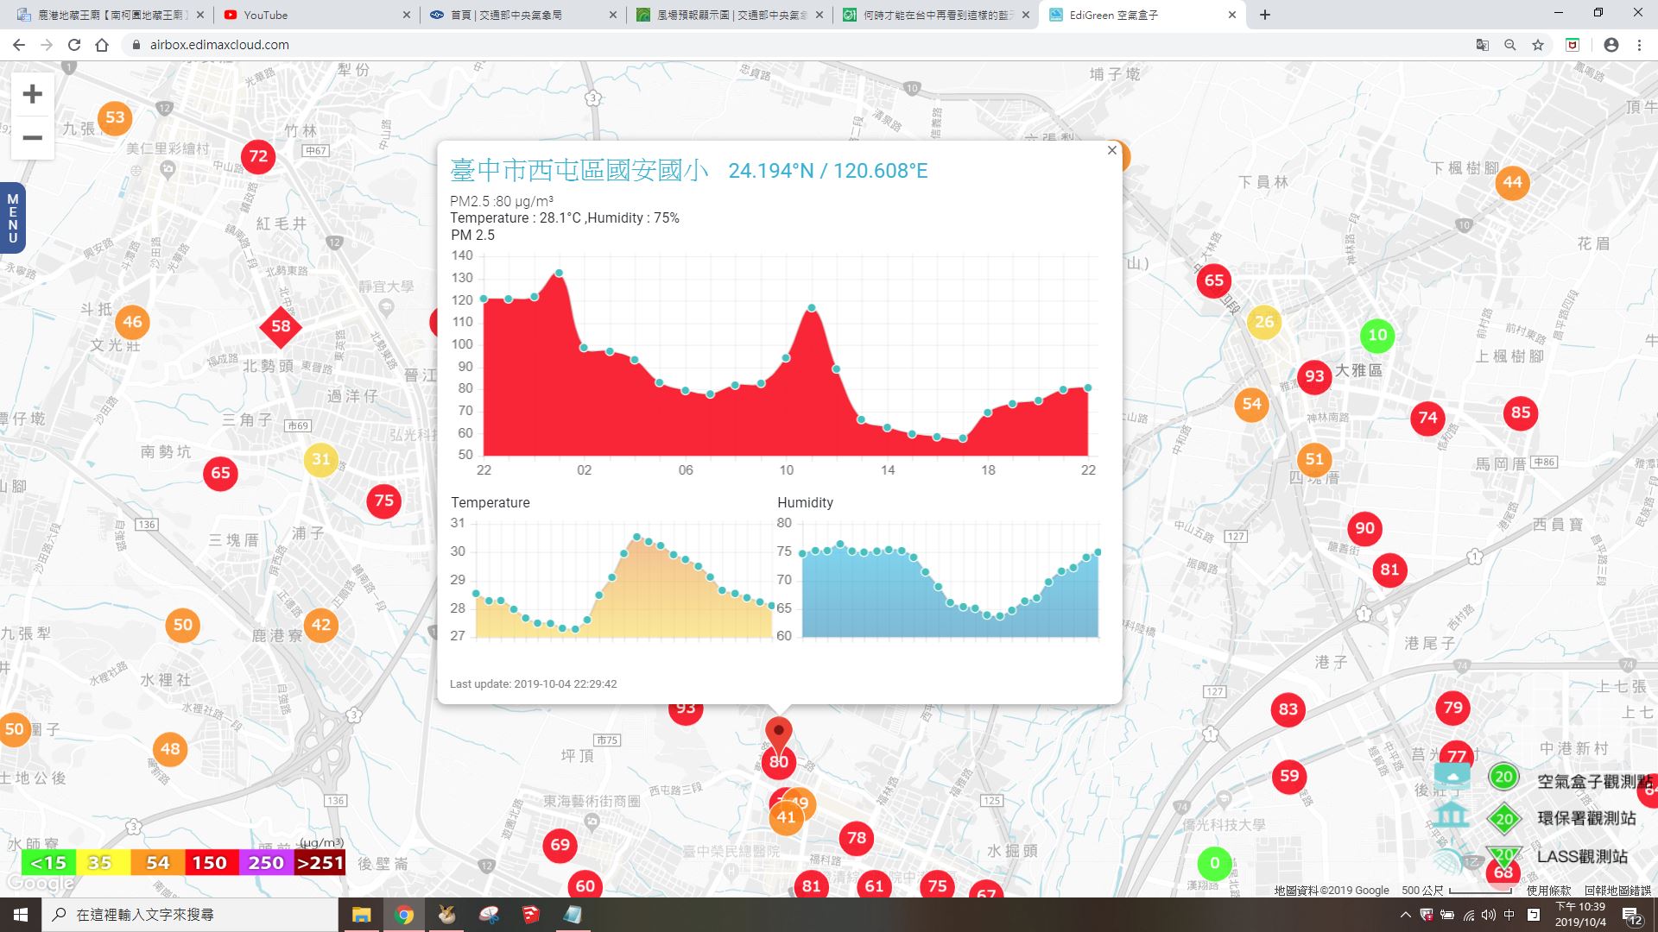Click the 回報地圖錯誤 report link
Image resolution: width=1658 pixels, height=932 pixels.
[x=1617, y=891]
